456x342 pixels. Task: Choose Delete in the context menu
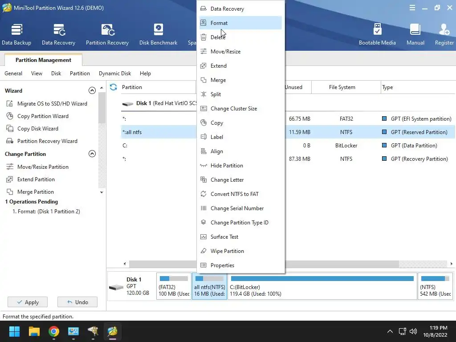click(x=240, y=37)
